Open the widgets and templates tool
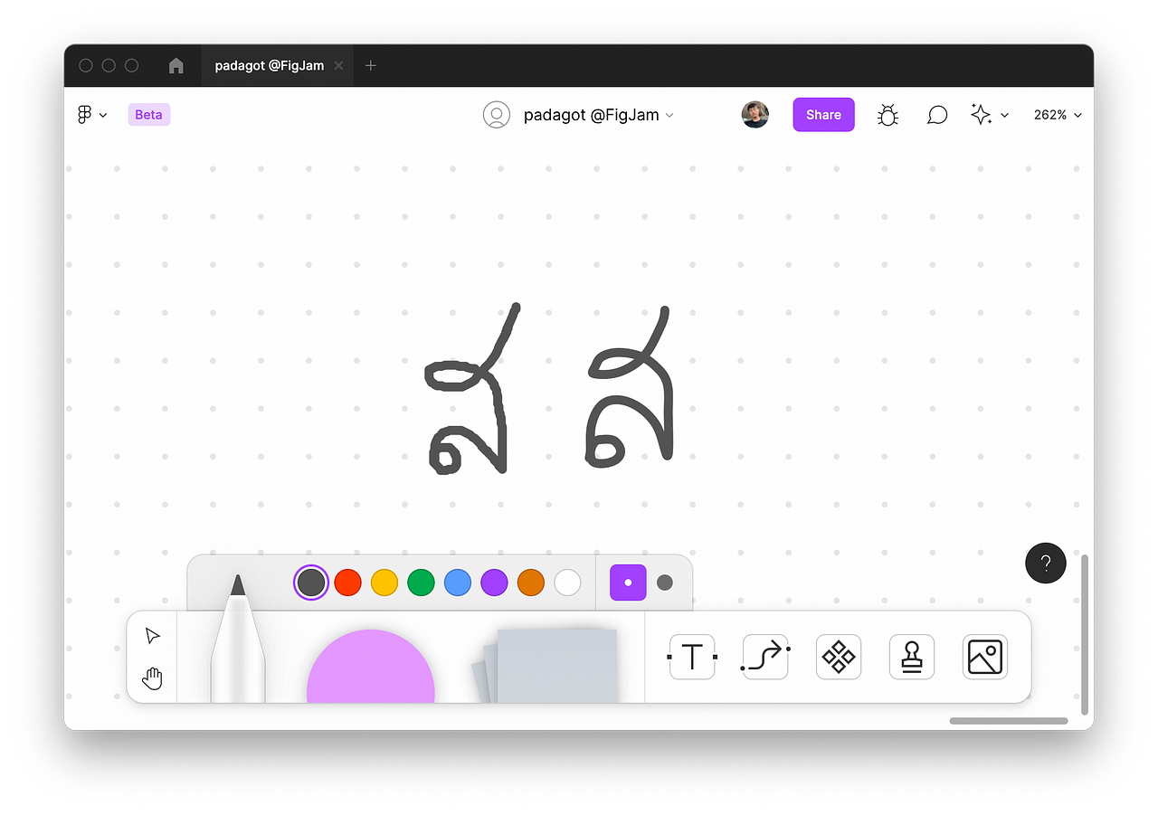This screenshot has width=1158, height=815. [x=839, y=657]
